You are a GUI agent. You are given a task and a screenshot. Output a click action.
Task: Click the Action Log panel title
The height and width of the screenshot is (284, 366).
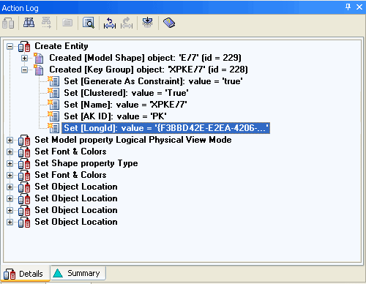(x=20, y=8)
